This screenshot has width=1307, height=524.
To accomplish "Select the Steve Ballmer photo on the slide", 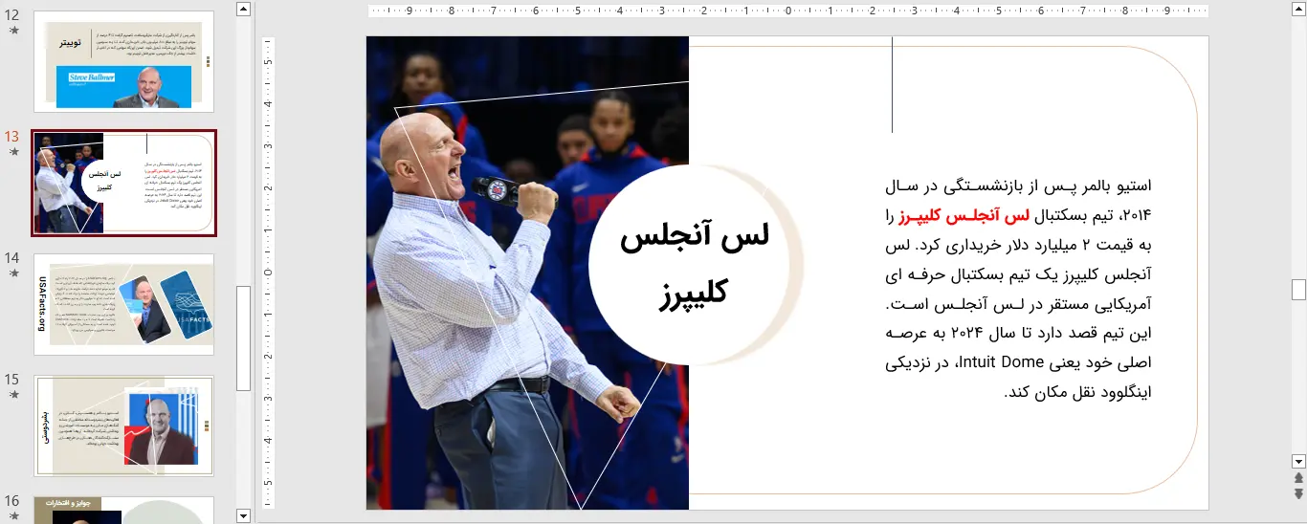I will pyautogui.click(x=527, y=273).
